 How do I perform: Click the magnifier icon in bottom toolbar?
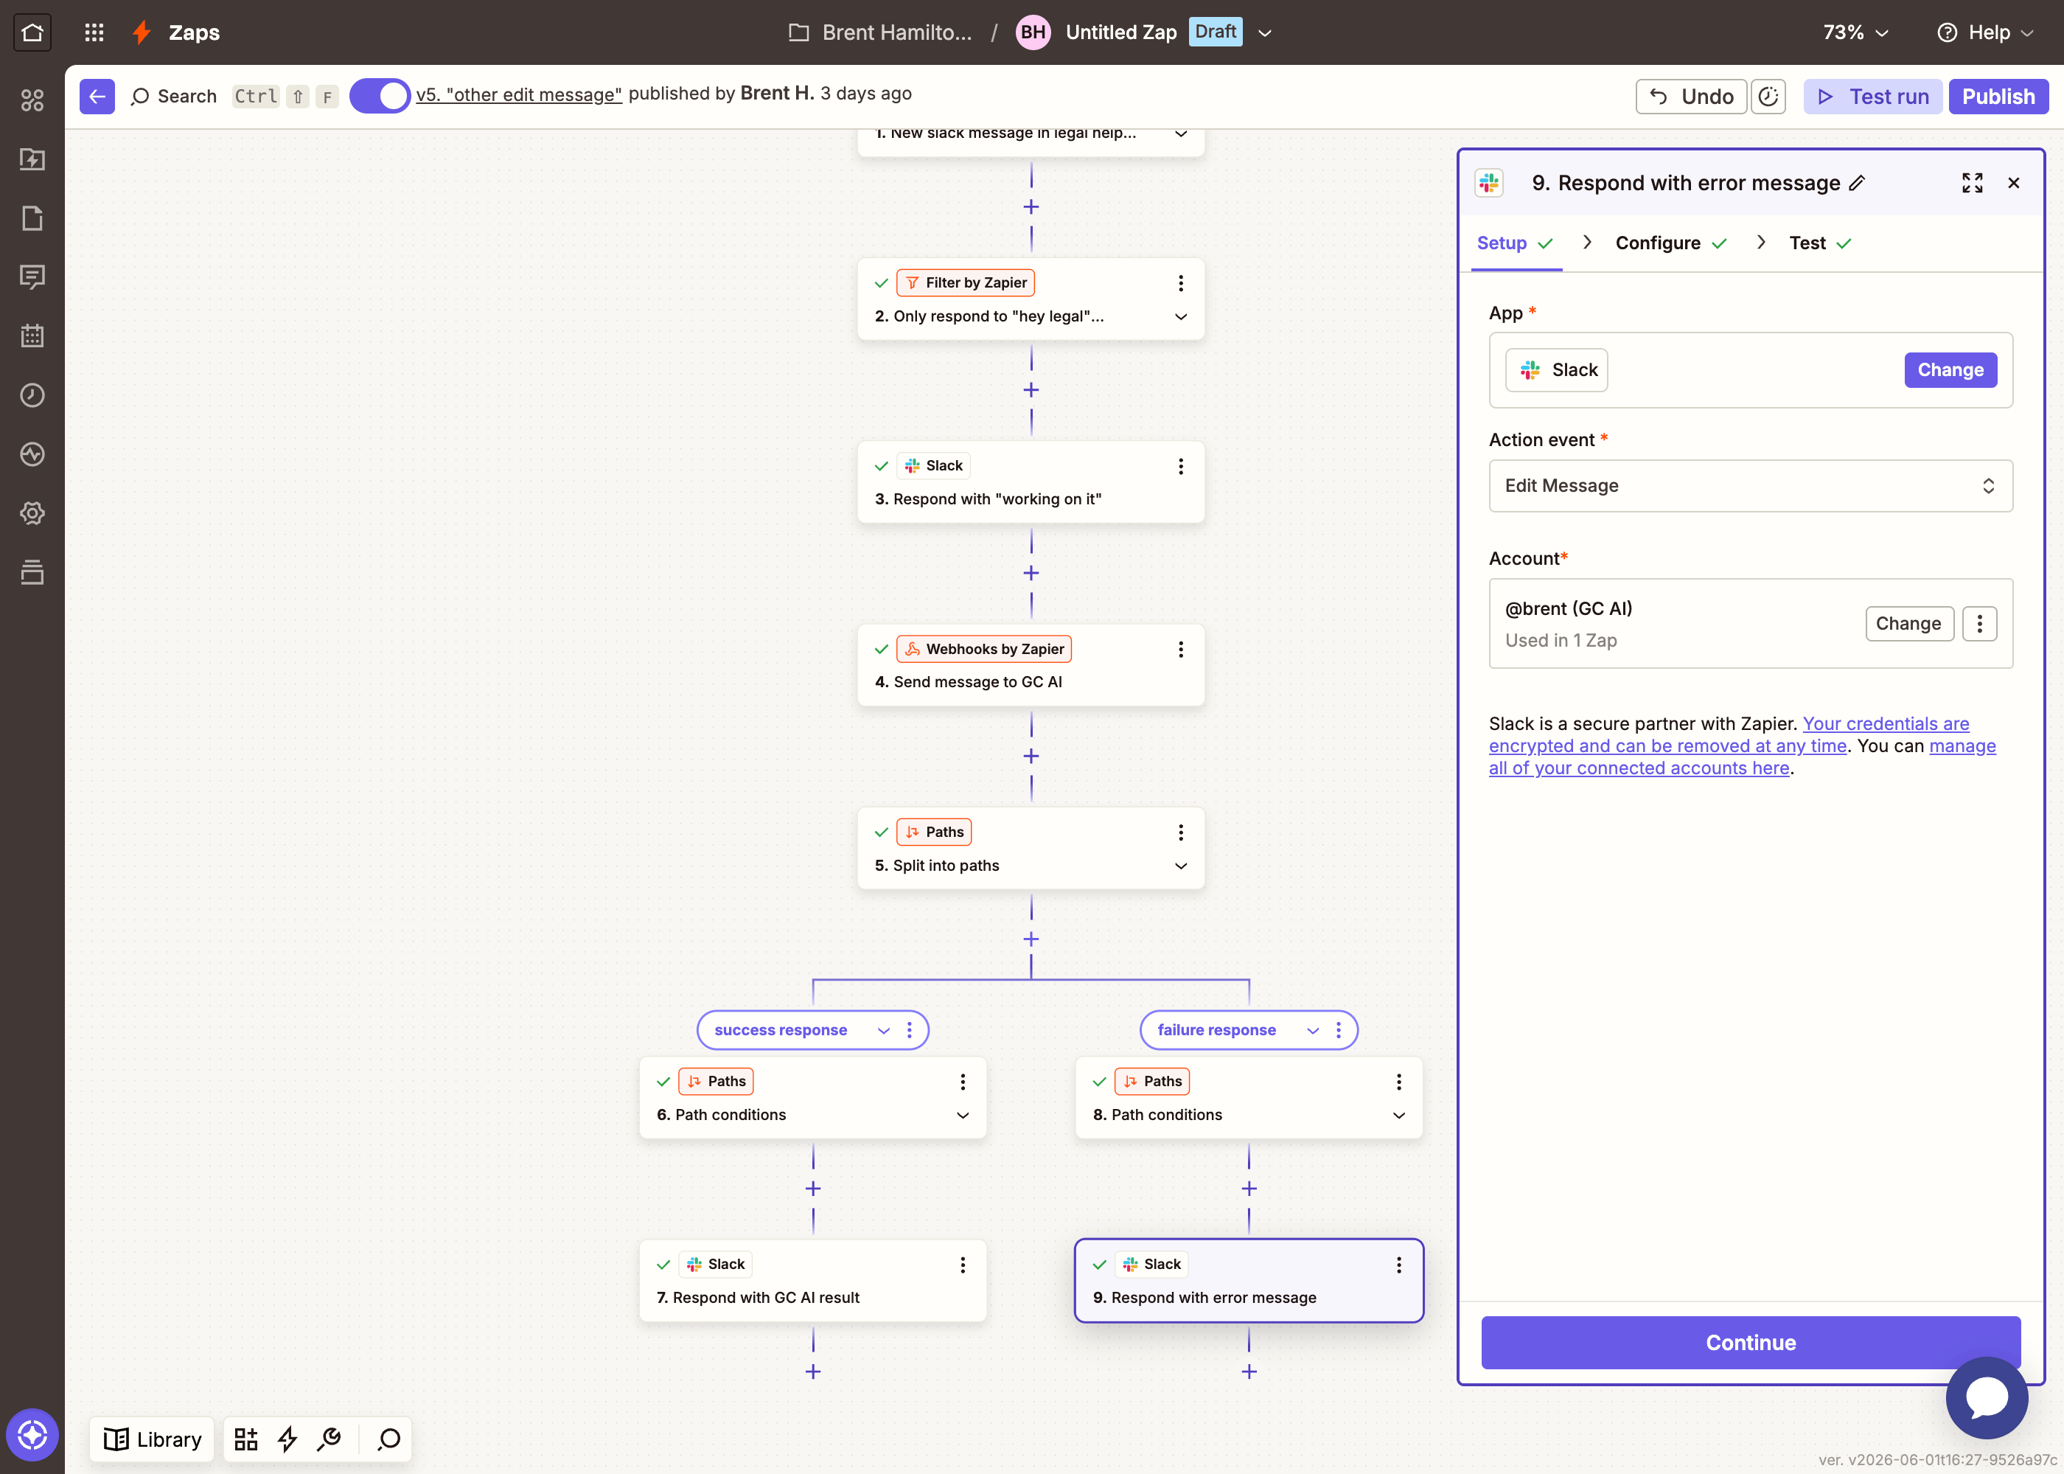tap(389, 1439)
